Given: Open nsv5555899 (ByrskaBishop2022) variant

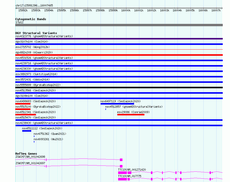Looking at the screenshot, I should click(x=38, y=85).
